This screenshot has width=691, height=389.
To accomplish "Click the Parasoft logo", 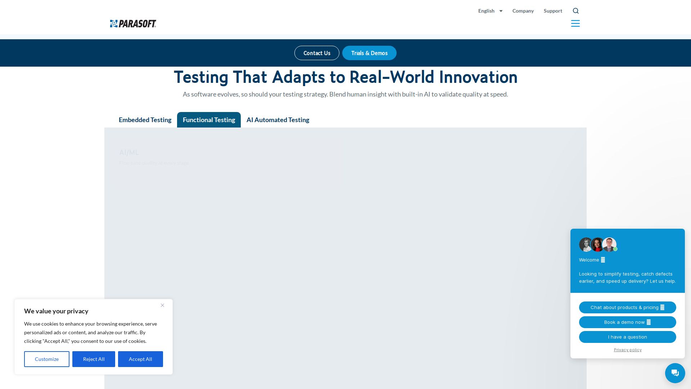I will pos(133,24).
